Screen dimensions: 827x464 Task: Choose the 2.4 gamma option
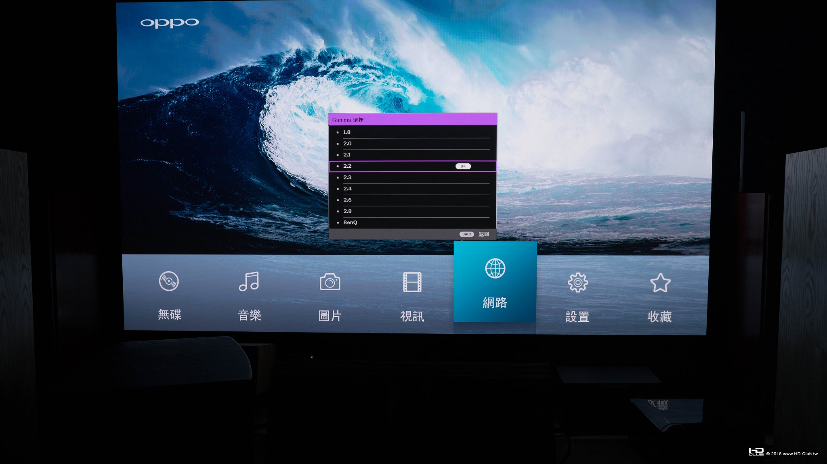point(347,189)
